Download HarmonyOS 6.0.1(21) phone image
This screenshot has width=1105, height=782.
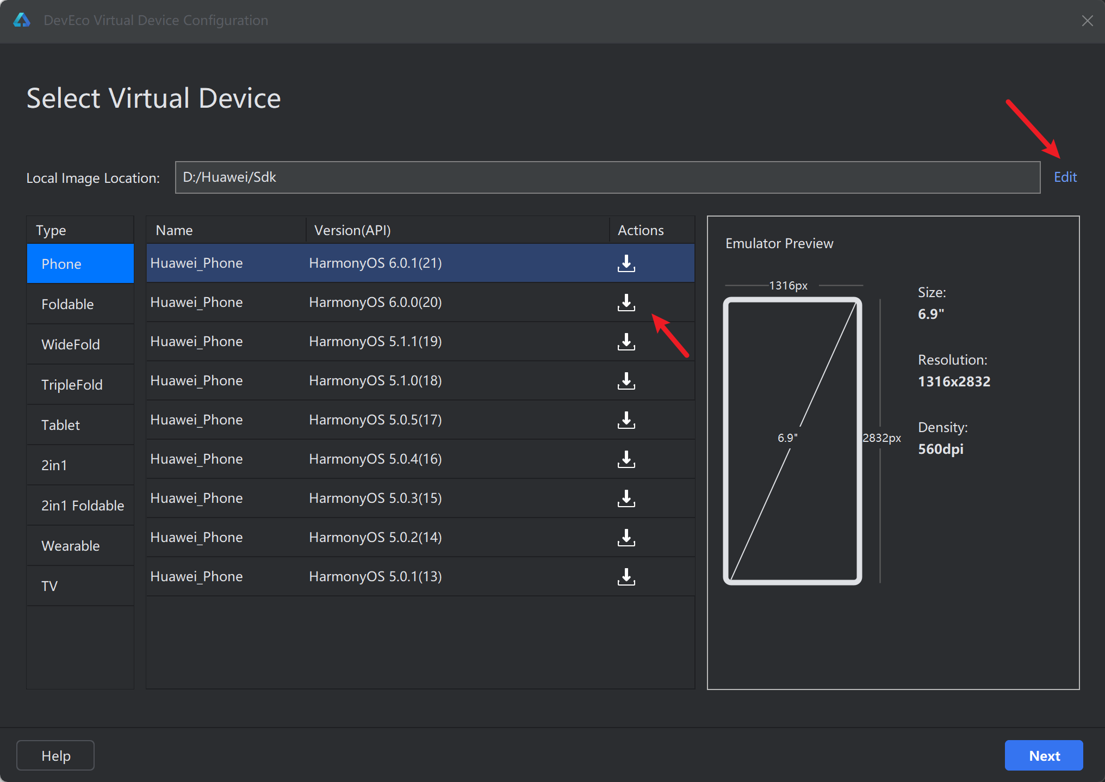click(626, 263)
